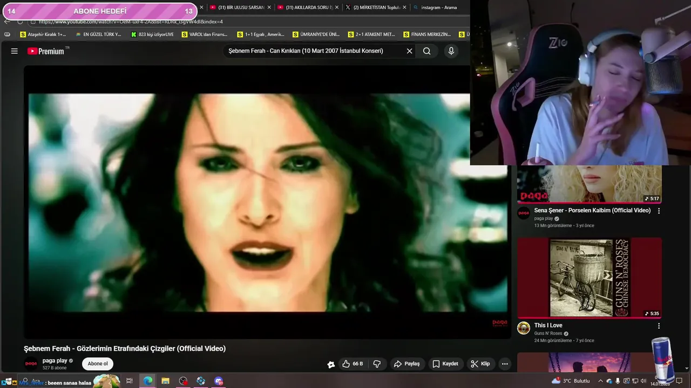Open OneDrive cloud tray icon
The image size is (691, 388).
click(609, 381)
